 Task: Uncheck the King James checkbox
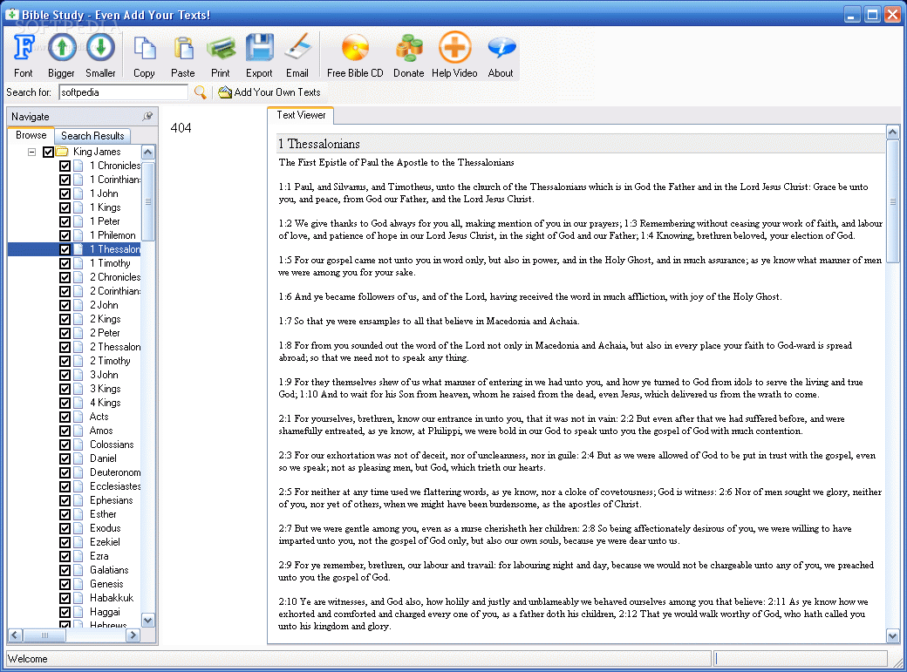pyautogui.click(x=48, y=153)
